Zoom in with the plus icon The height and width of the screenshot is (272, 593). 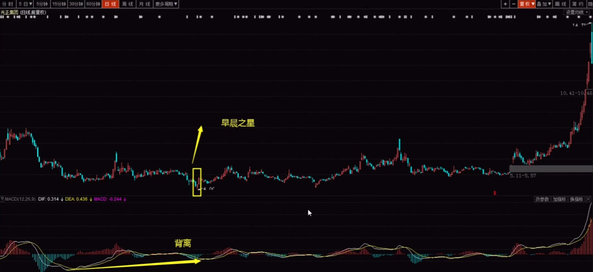click(x=505, y=4)
